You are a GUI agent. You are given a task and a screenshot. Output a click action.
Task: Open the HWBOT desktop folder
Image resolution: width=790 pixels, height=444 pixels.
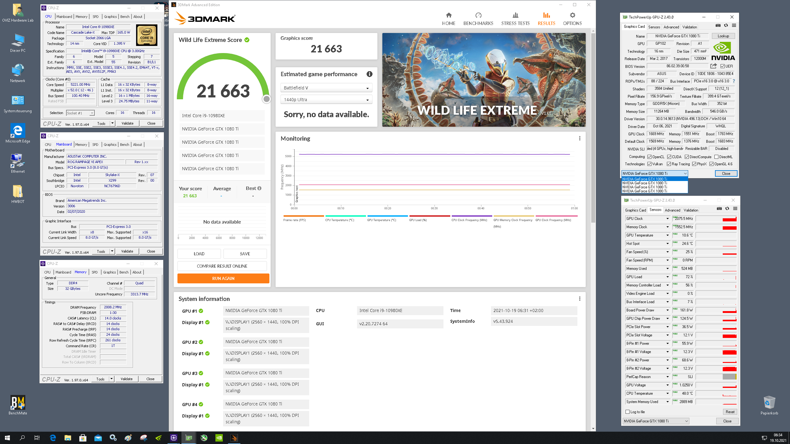click(x=18, y=194)
